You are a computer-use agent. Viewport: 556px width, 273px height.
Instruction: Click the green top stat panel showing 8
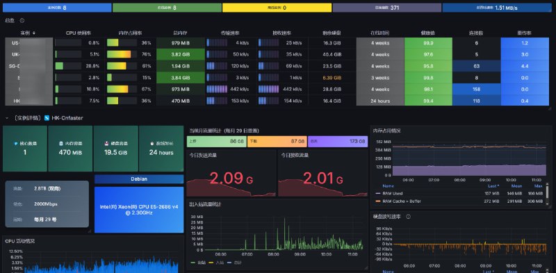[167, 8]
